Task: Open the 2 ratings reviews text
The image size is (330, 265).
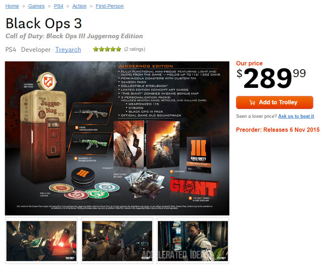Action: point(135,49)
